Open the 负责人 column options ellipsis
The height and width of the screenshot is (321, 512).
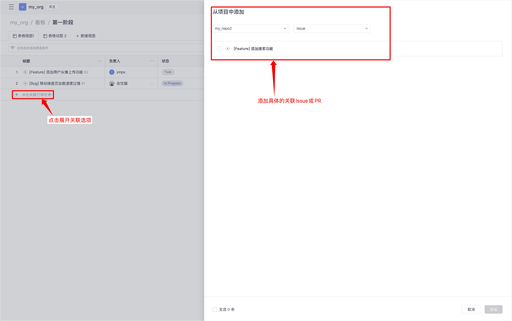point(152,61)
